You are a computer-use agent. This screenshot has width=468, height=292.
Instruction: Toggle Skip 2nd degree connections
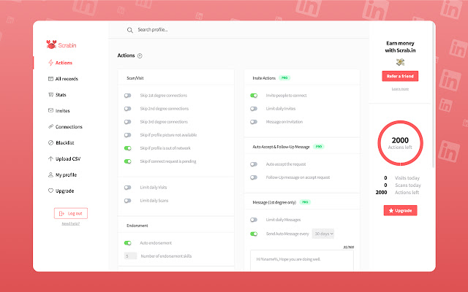coord(128,109)
